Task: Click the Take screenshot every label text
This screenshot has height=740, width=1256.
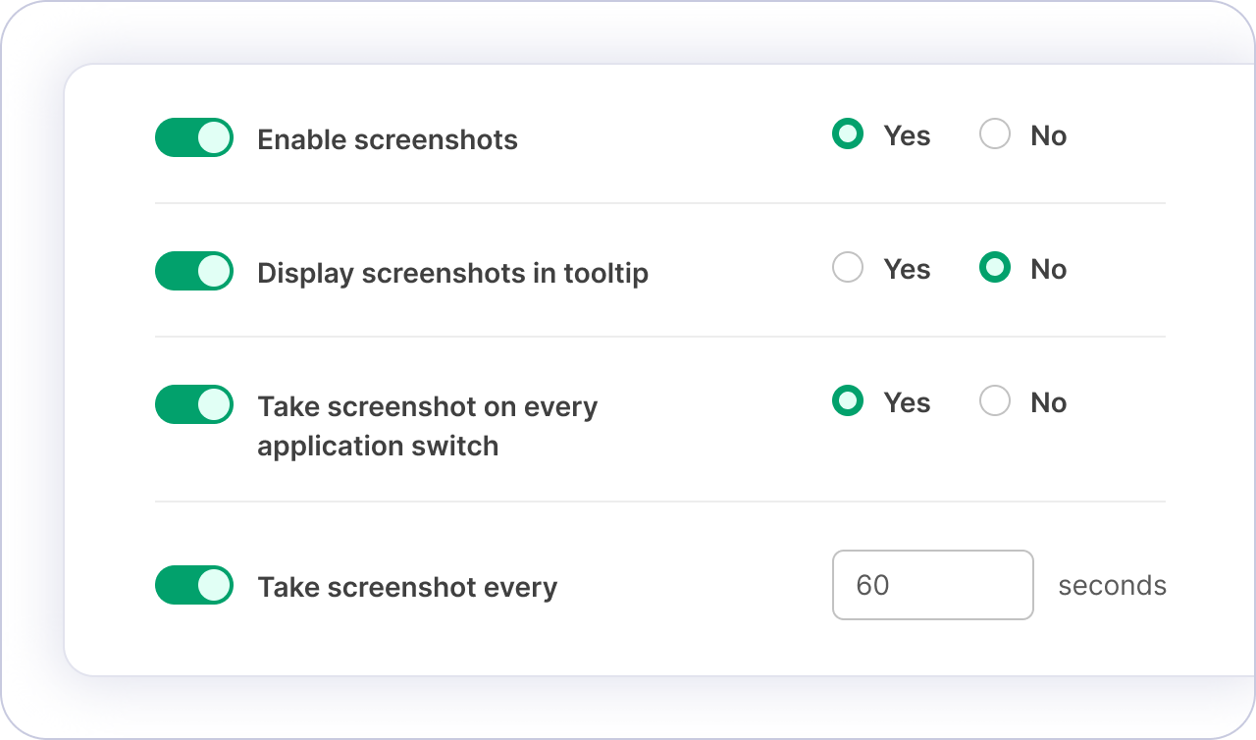Action: click(x=407, y=587)
